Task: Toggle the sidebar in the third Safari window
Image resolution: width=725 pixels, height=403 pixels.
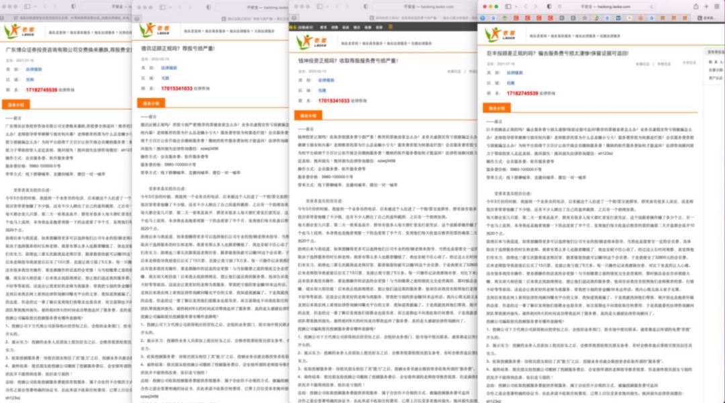Action: point(320,7)
